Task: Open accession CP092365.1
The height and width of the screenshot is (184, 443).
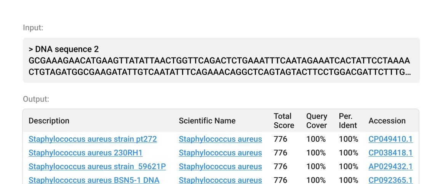Action: (390, 180)
